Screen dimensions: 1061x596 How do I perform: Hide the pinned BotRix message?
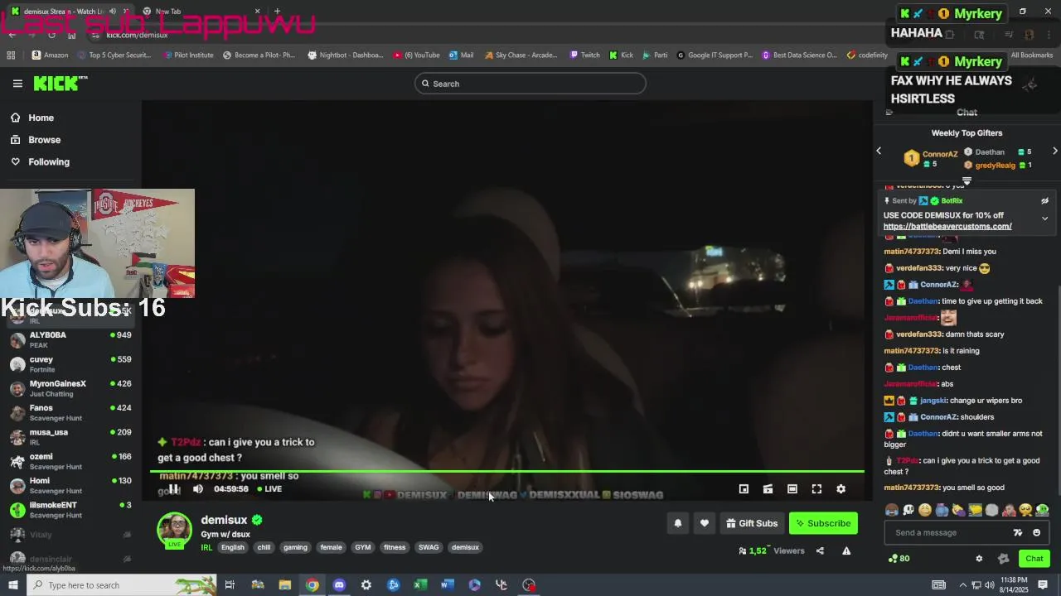click(1044, 201)
